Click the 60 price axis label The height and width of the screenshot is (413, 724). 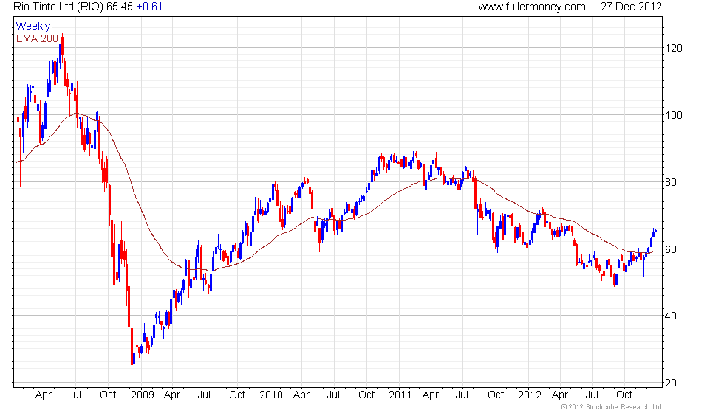(671, 249)
